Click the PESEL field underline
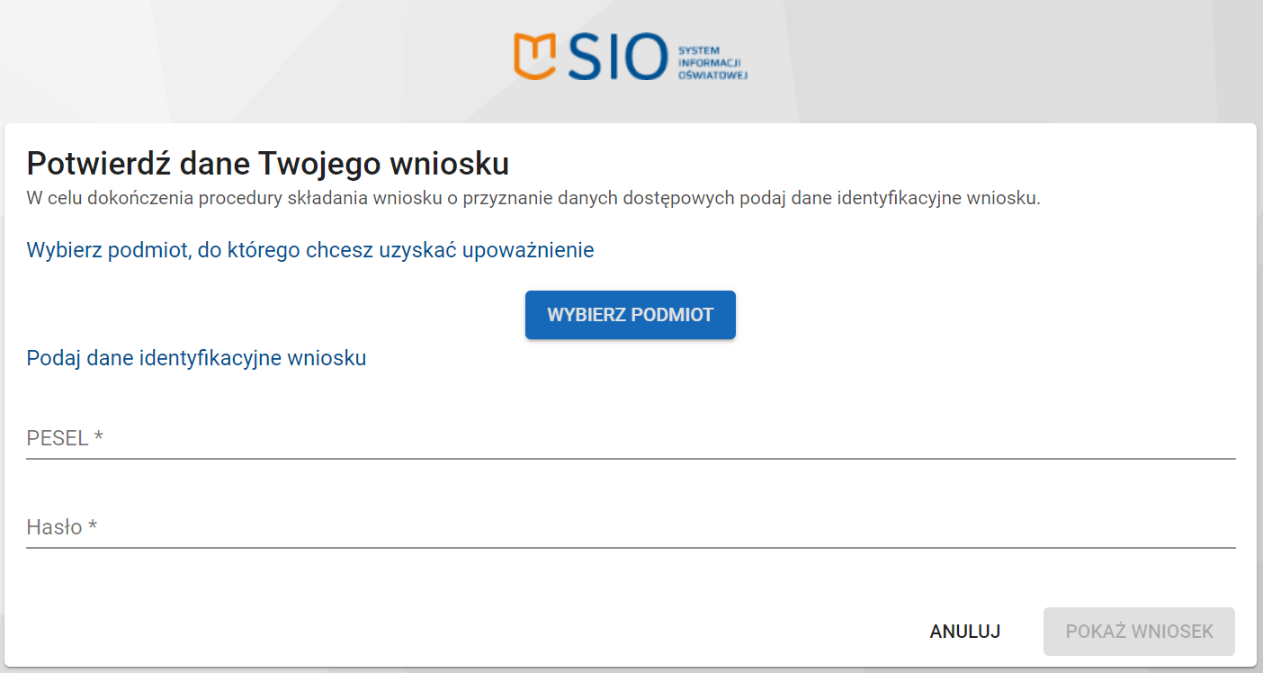 (x=630, y=457)
